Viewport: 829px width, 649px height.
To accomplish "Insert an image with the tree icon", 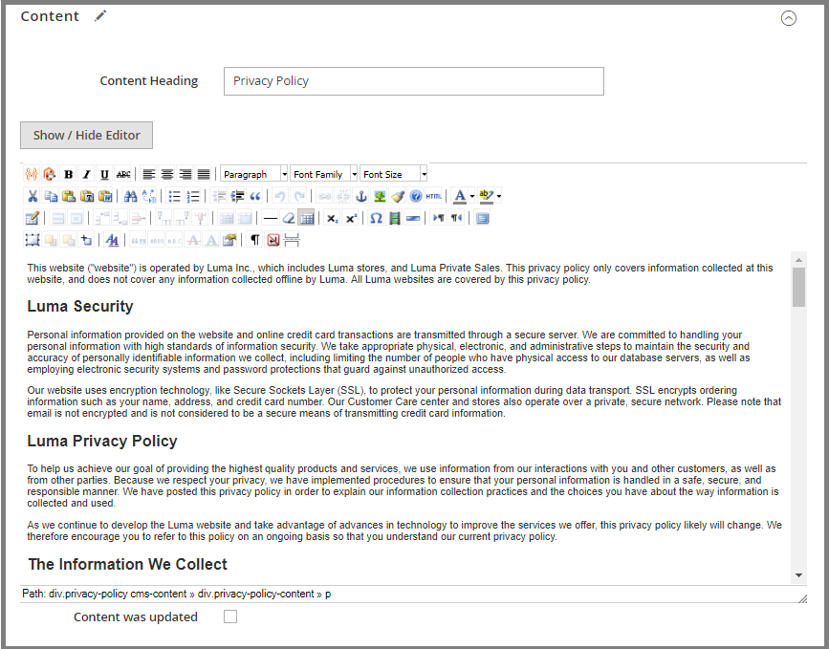I will coord(380,197).
